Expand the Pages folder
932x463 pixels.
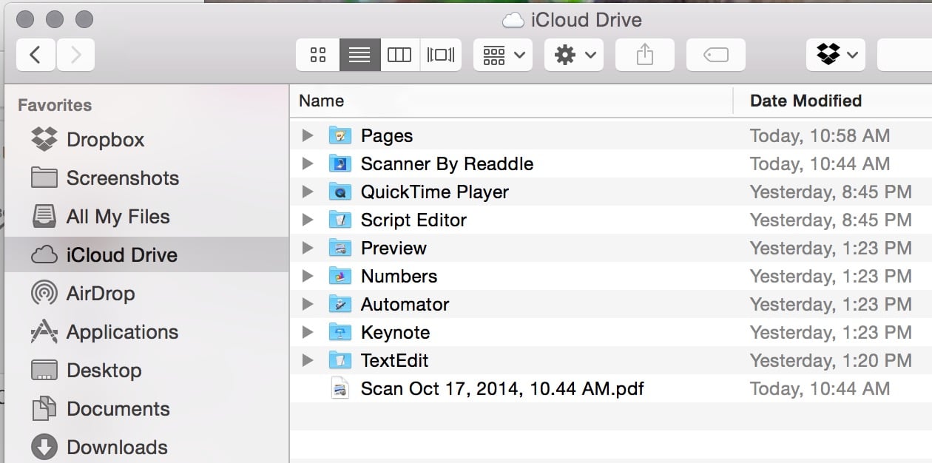click(x=308, y=136)
